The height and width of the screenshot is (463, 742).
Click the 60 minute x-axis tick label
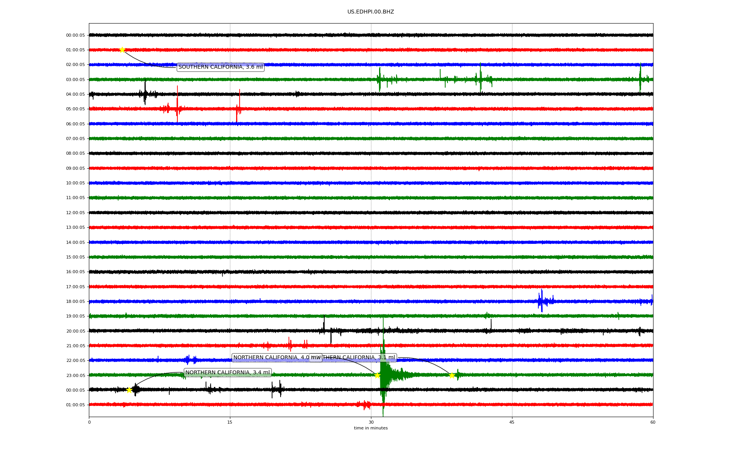653,422
